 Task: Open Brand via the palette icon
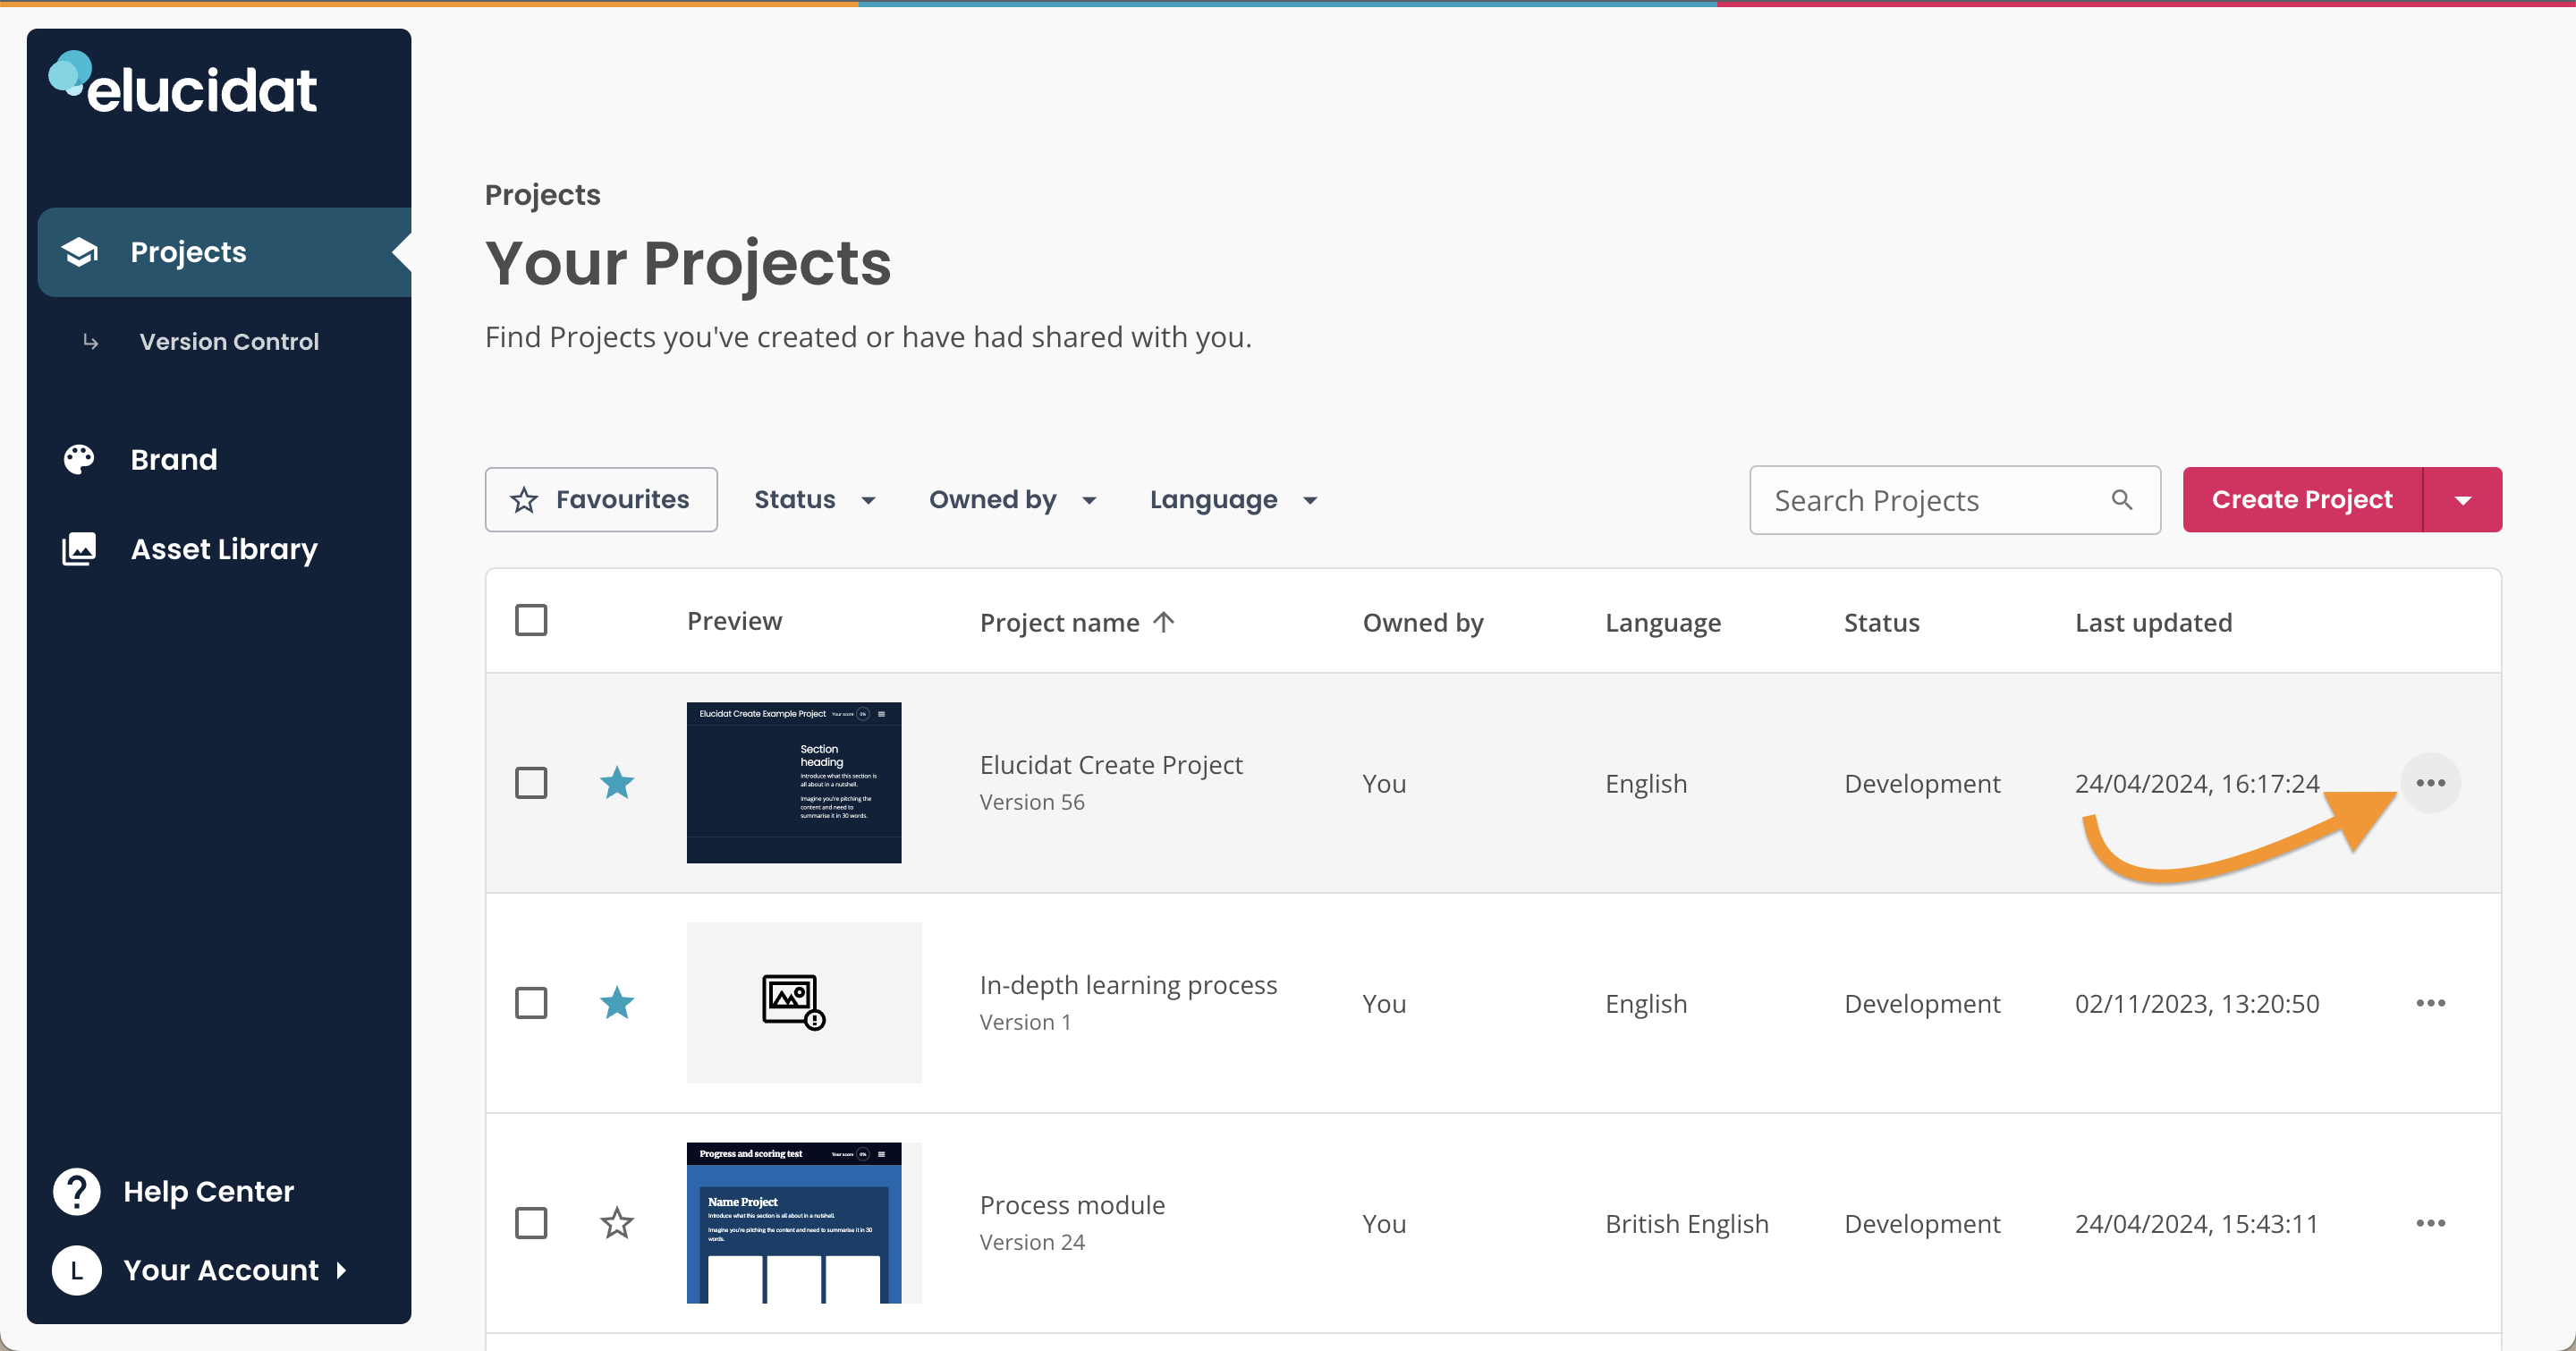point(78,459)
